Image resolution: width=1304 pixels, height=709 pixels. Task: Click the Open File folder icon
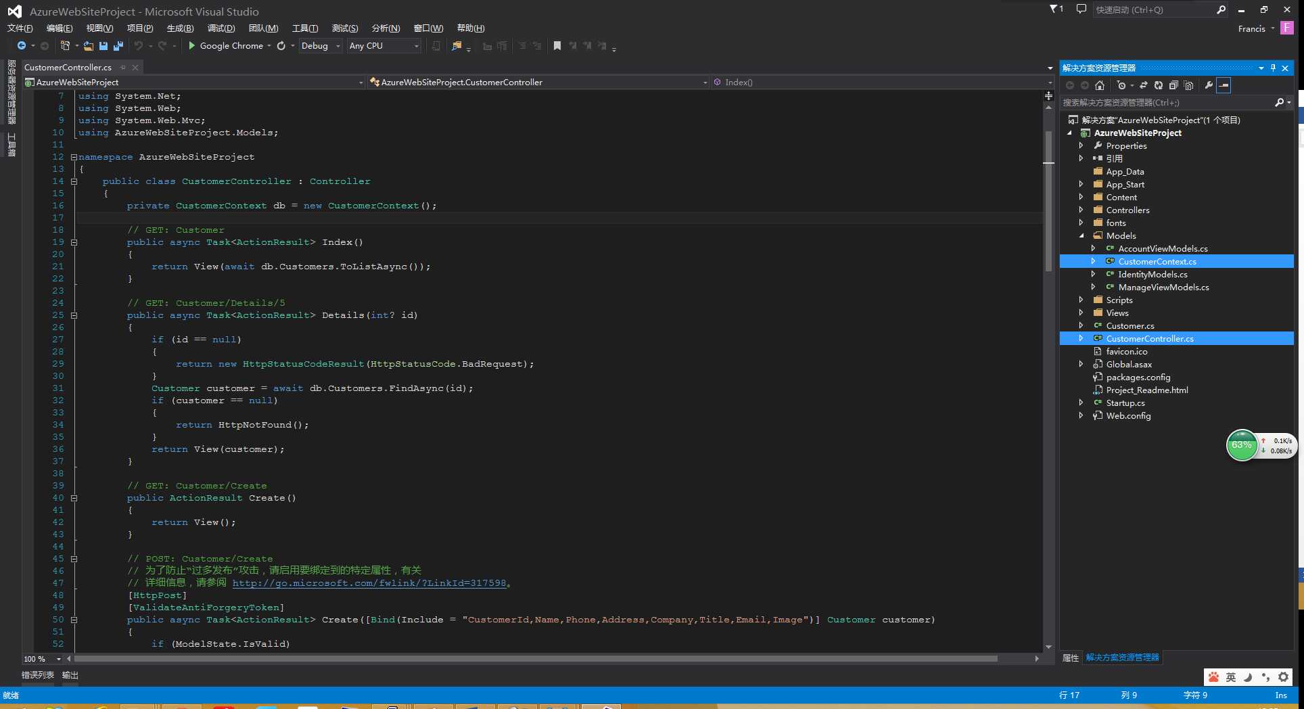tap(89, 45)
